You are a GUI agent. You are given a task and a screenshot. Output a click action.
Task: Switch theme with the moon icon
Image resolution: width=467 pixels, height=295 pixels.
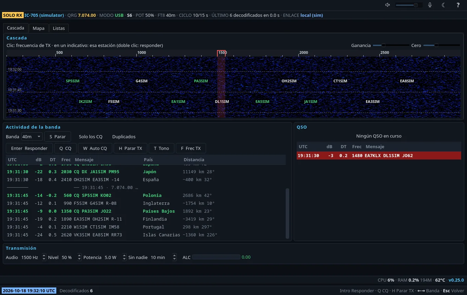click(x=444, y=5)
